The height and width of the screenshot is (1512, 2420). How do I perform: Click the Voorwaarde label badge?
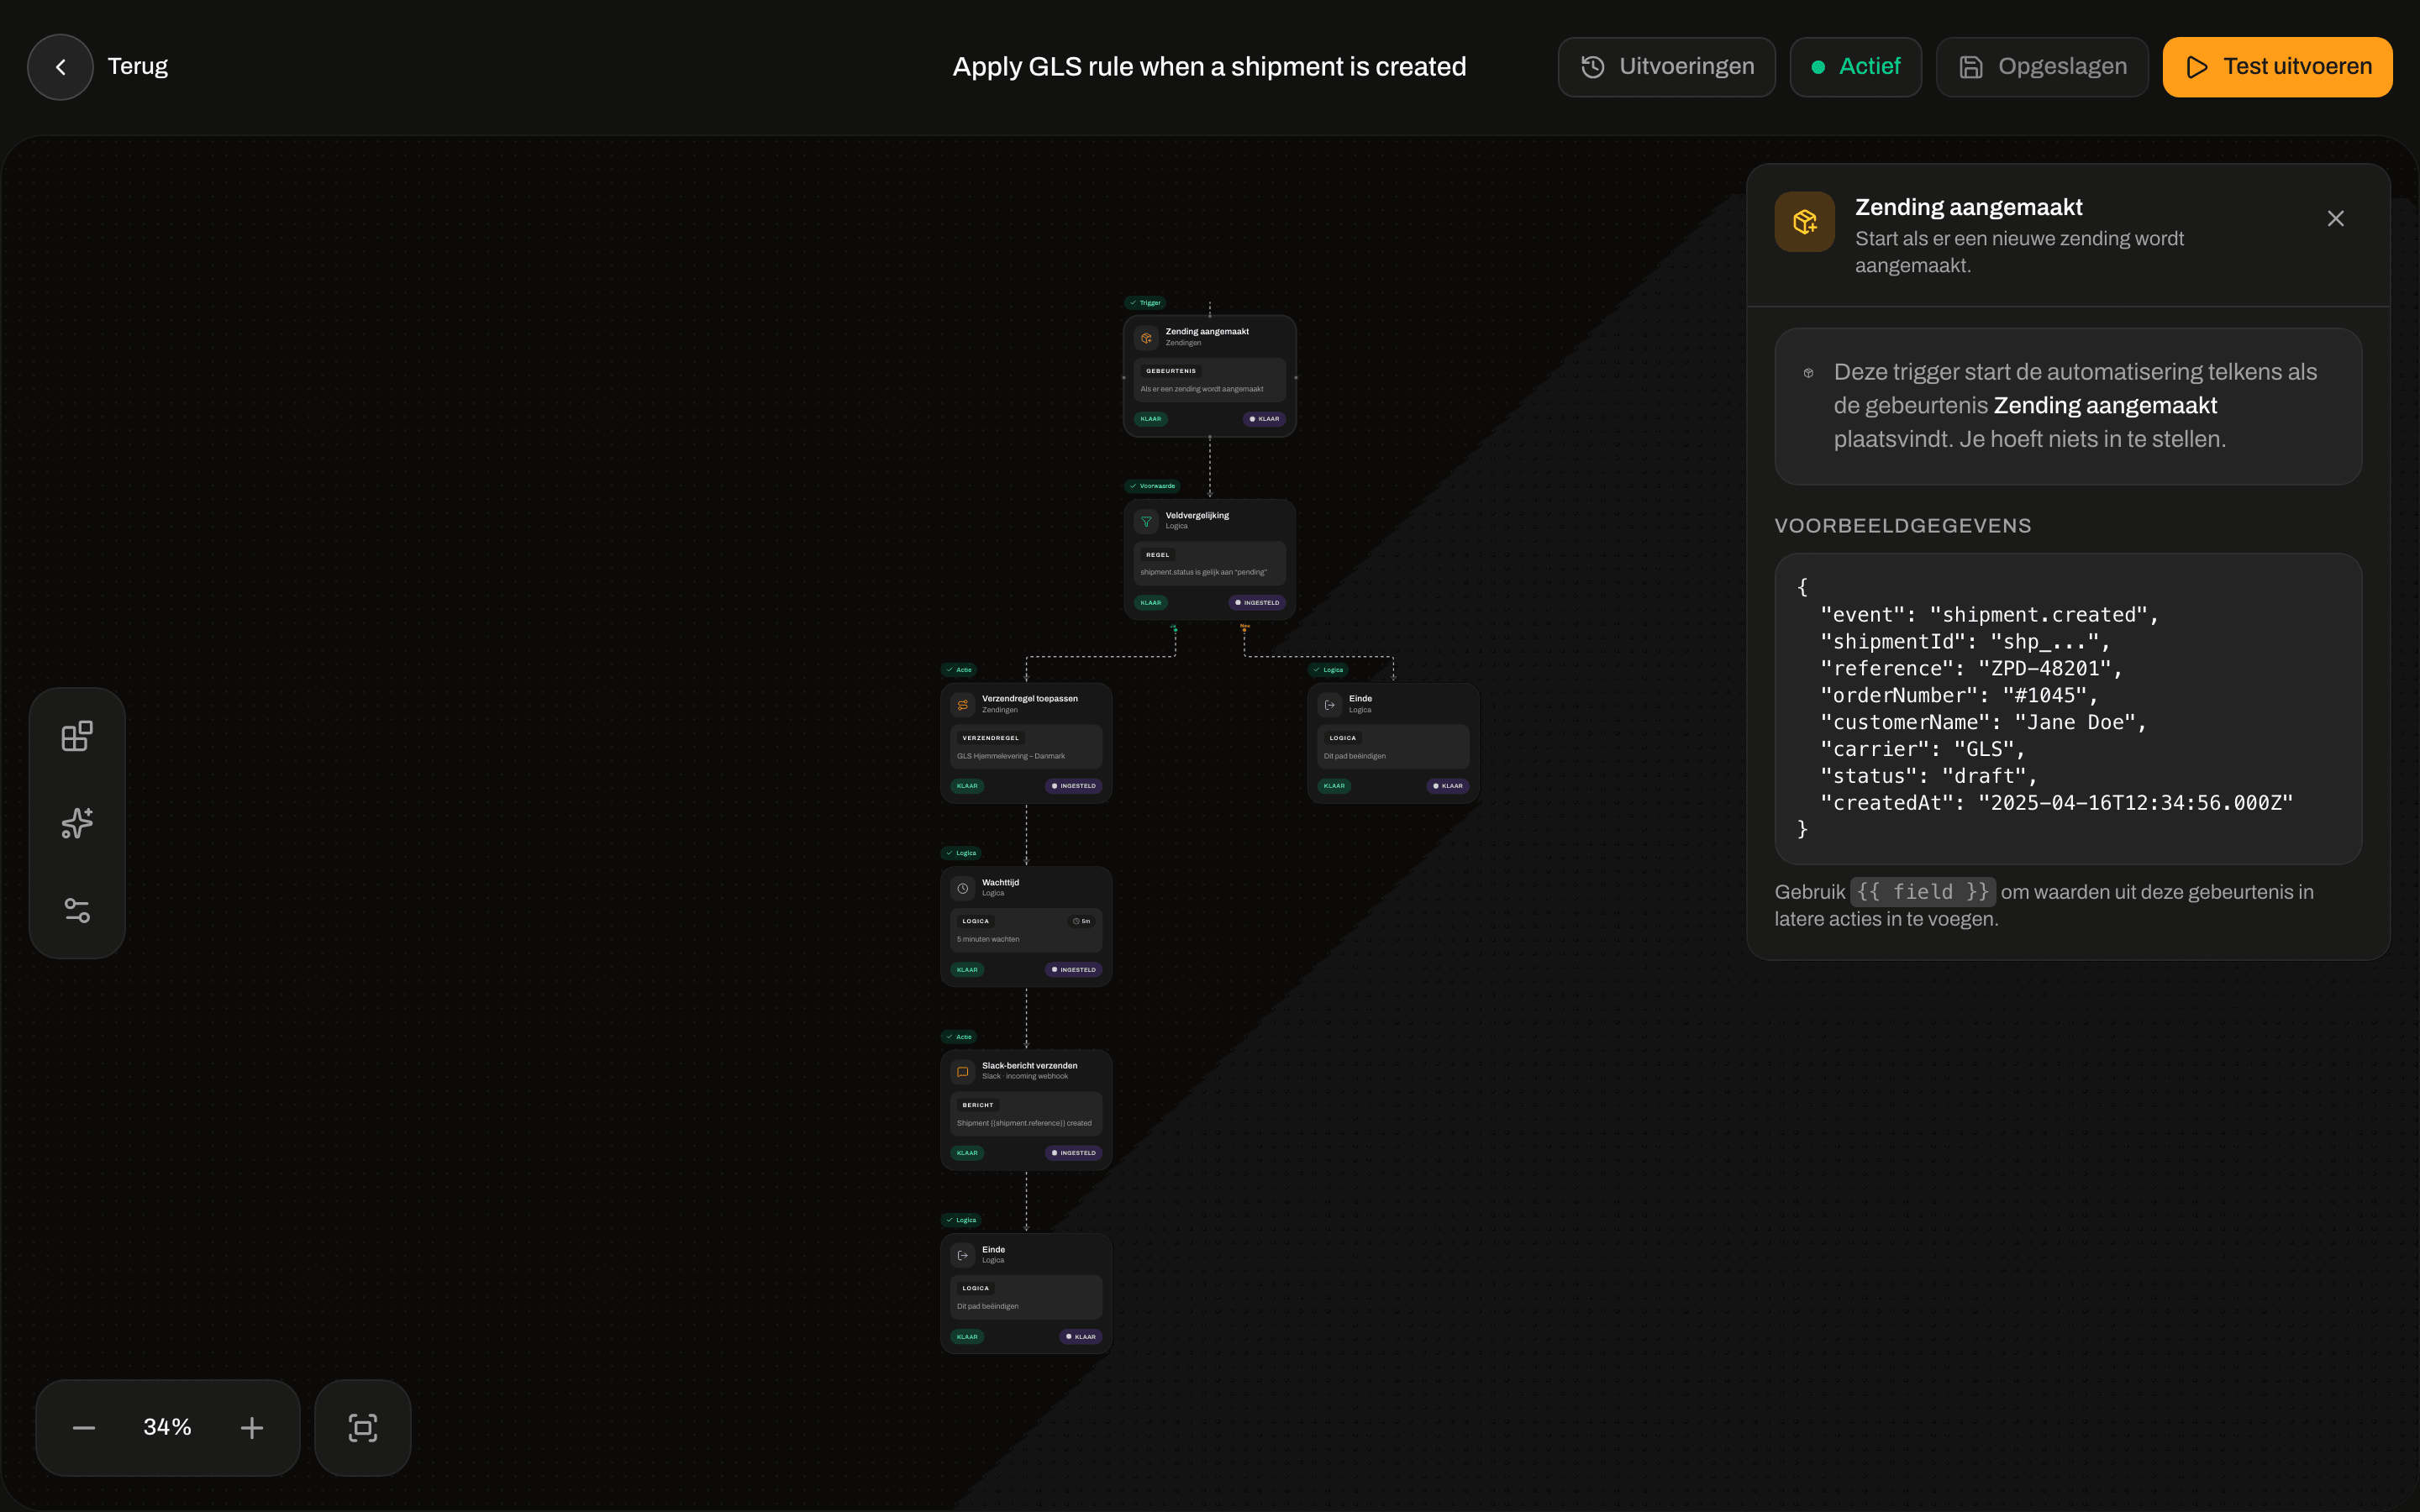click(x=1152, y=486)
